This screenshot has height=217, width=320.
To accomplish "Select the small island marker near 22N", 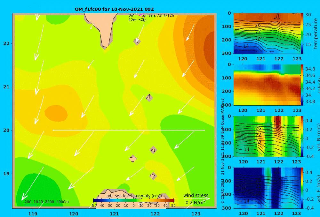I will pos(137,41).
